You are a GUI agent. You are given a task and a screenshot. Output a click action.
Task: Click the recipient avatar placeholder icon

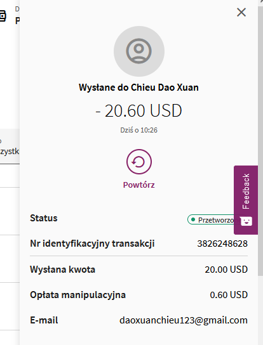(139, 51)
